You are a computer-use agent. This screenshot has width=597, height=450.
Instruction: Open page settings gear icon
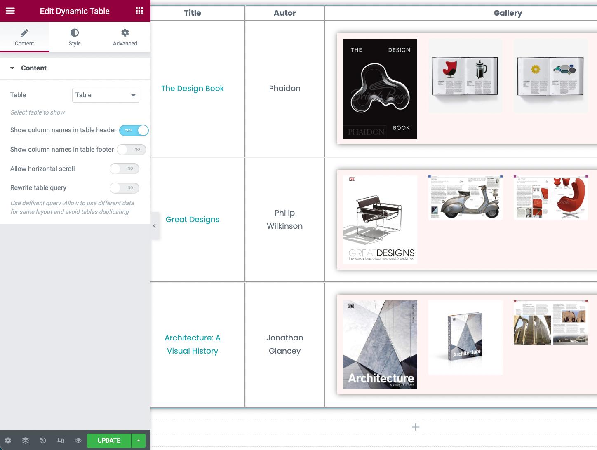click(x=8, y=441)
